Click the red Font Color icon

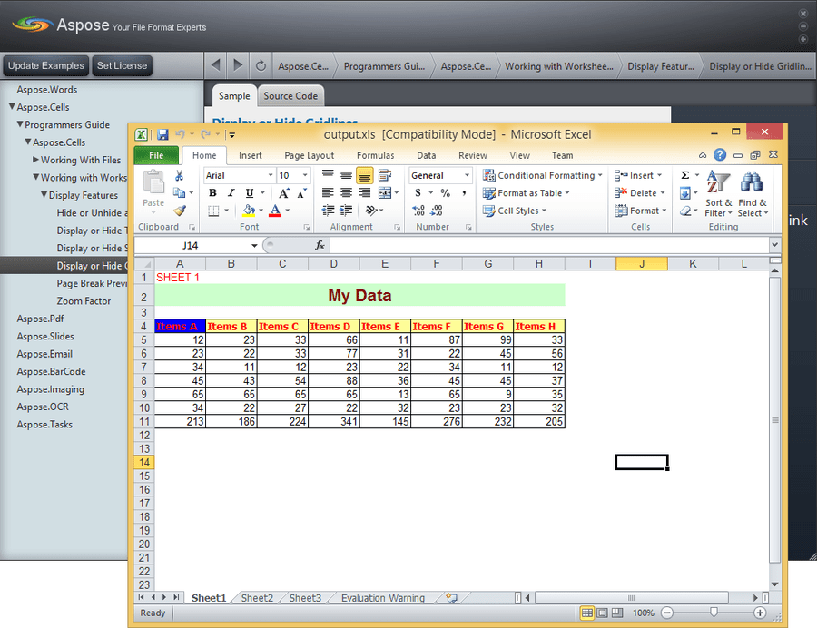pos(275,211)
